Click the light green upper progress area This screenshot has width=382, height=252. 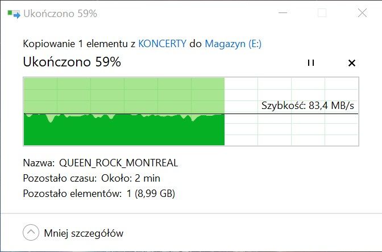pyautogui.click(x=124, y=94)
